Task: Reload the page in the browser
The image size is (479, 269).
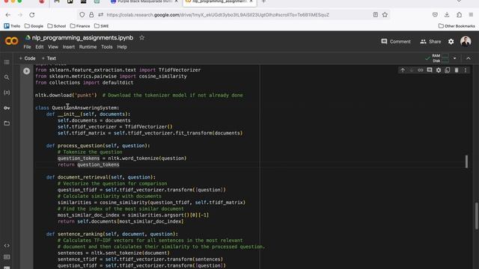Action: point(31,15)
